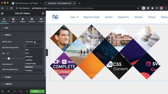This screenshot has width=168, height=94.
Task: Select Single image gallery type option
Action: pos(34,63)
